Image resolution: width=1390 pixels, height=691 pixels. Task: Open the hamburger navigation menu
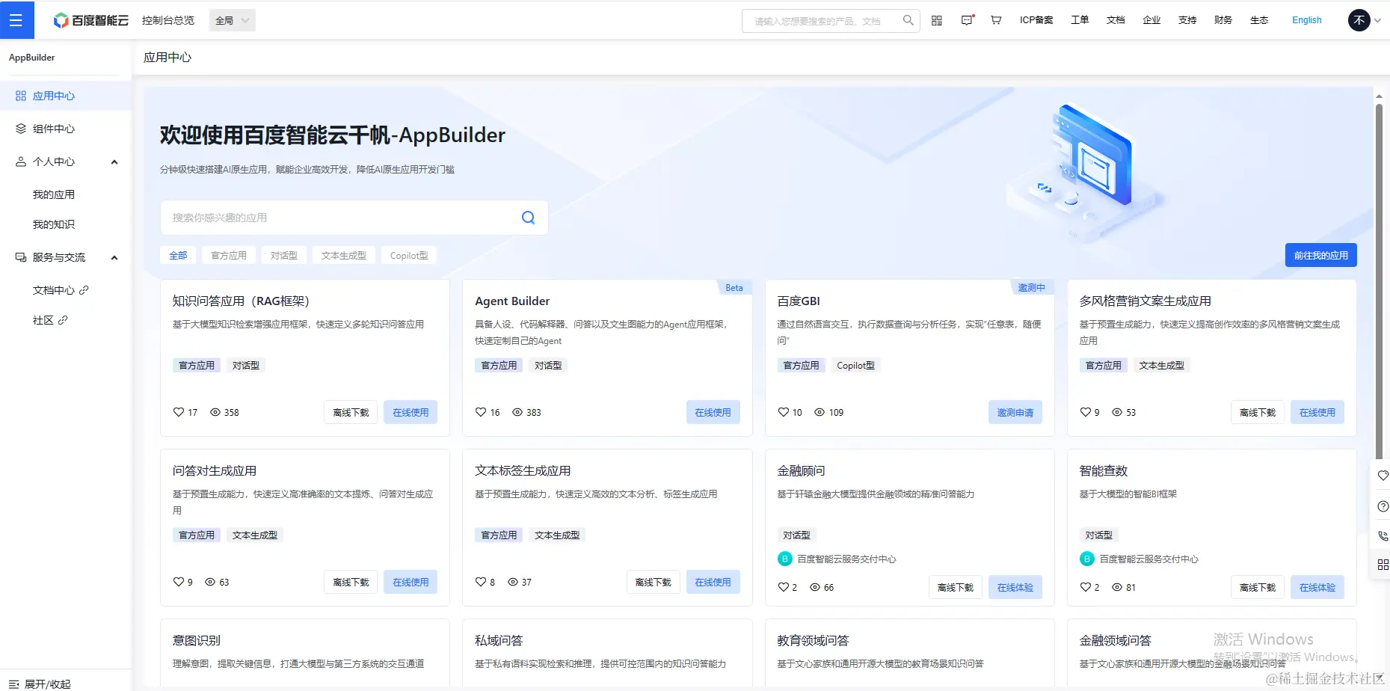[x=16, y=19]
